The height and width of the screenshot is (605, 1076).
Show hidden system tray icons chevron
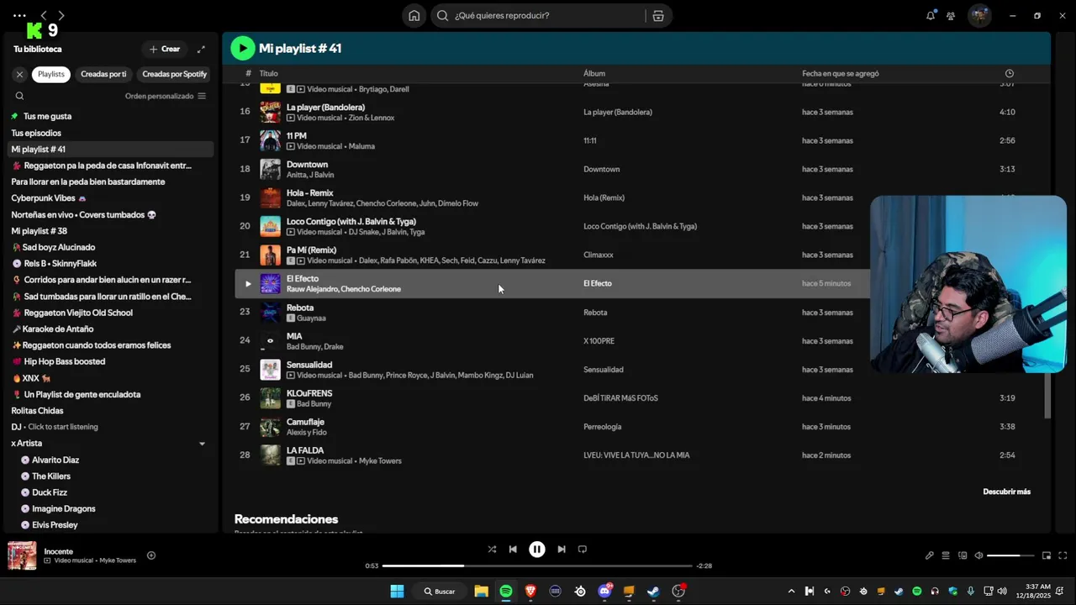790,591
